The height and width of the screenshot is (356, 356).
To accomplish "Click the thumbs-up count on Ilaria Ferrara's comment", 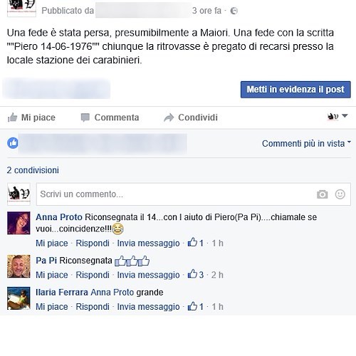I will click(196, 306).
